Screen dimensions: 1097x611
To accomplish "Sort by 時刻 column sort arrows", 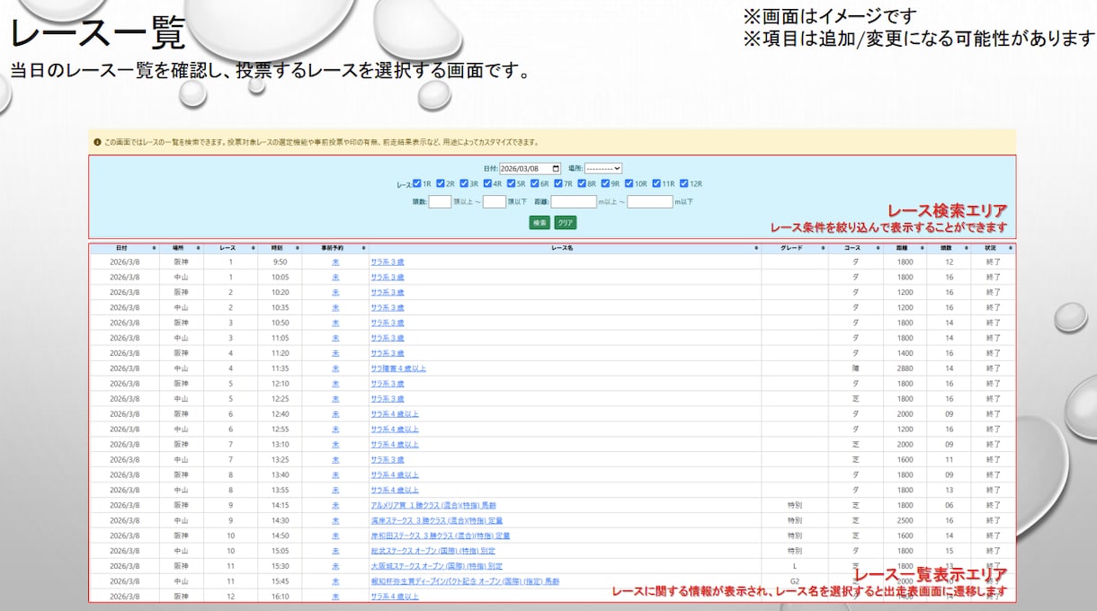I will pyautogui.click(x=297, y=247).
